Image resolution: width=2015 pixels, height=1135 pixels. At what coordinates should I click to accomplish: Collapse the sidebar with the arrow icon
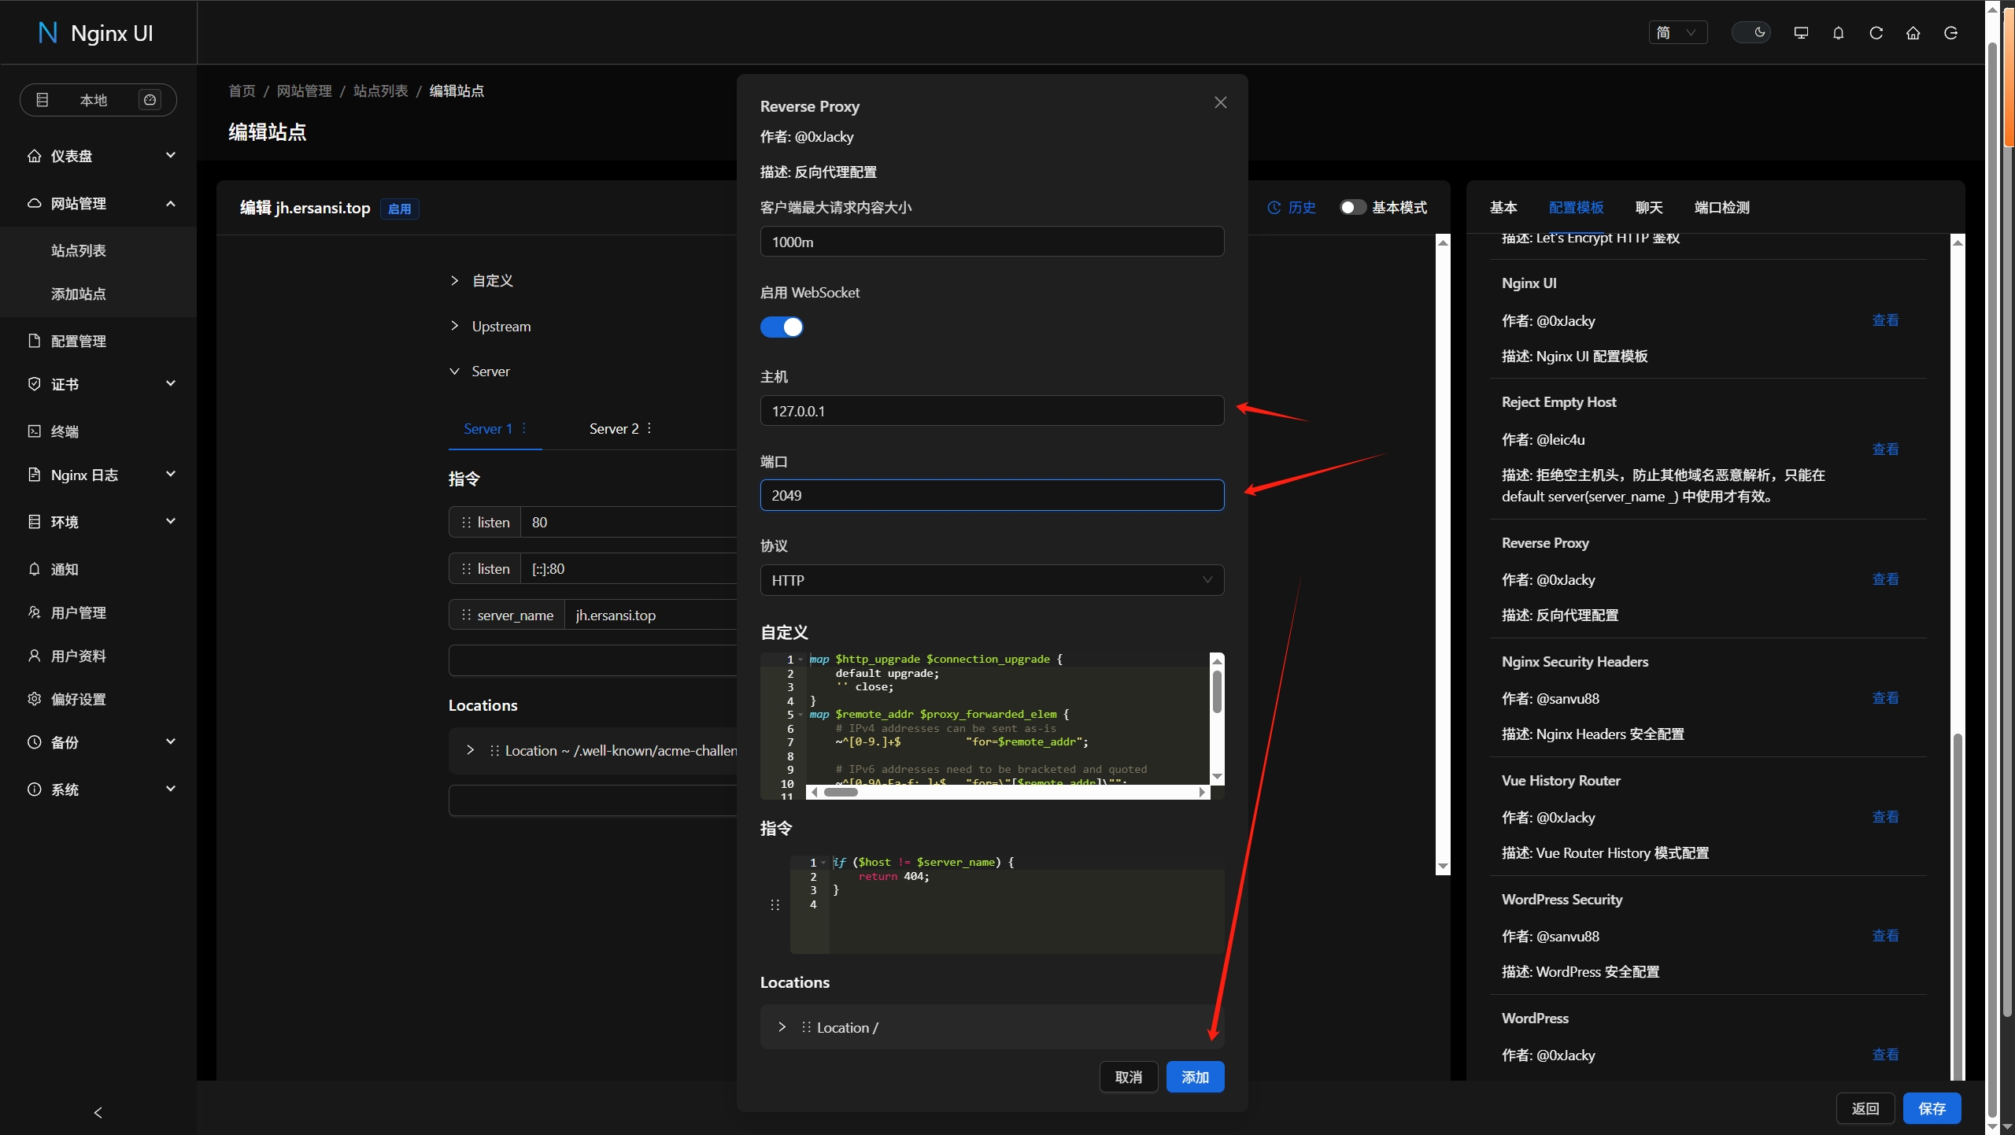98,1112
